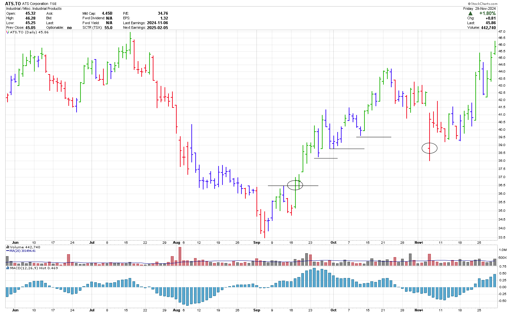
Task: Click the EPS value 1.32
Action: coord(164,18)
